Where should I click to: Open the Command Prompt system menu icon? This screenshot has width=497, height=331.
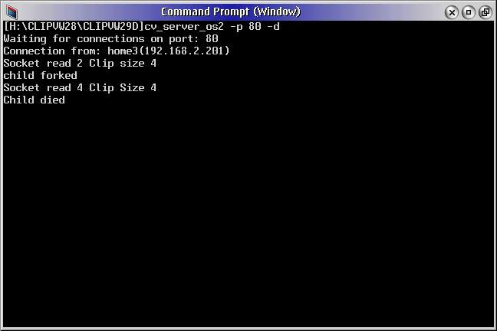click(12, 12)
